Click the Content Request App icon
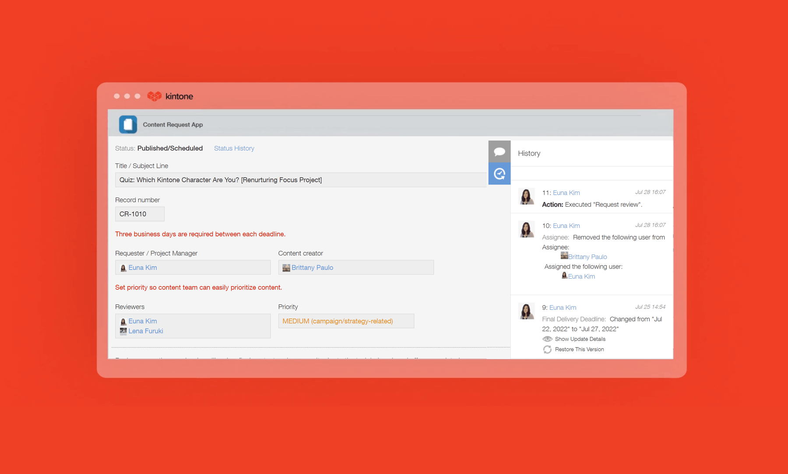Viewport: 788px width, 474px height. point(128,124)
